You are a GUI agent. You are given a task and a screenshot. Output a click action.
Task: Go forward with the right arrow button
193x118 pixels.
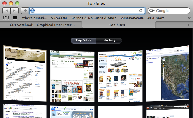pos(14,11)
